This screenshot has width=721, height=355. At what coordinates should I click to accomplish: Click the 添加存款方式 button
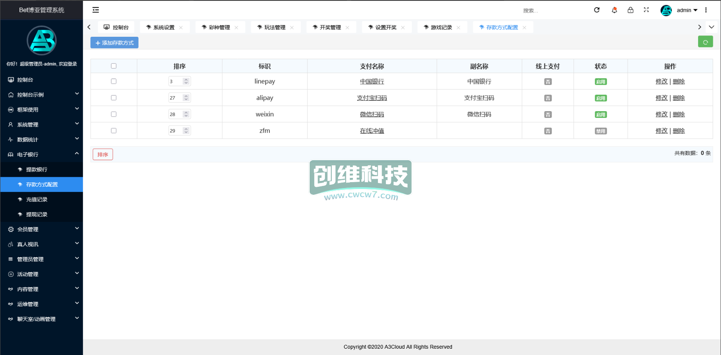click(x=114, y=43)
